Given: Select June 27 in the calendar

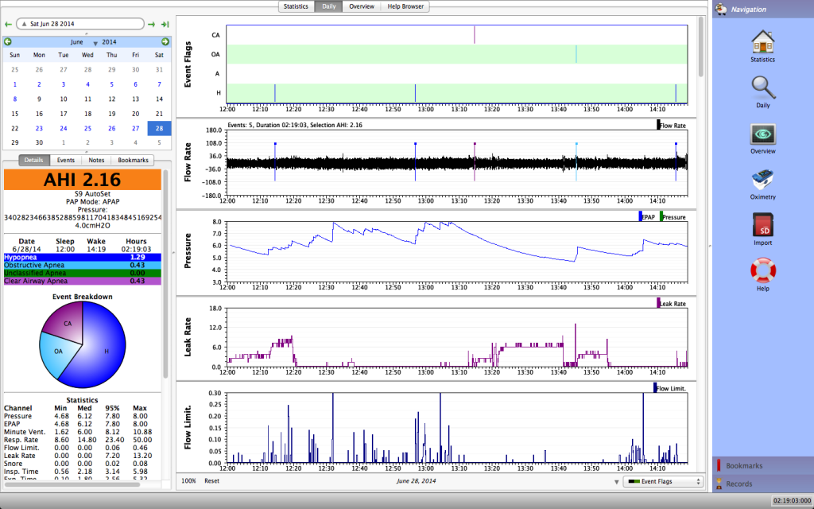Looking at the screenshot, I should click(x=136, y=128).
